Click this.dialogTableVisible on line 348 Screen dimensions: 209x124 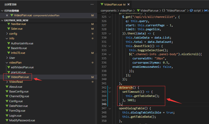pyautogui.click(x=142, y=112)
